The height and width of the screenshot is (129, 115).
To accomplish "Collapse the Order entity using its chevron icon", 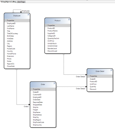I will pos(54,83).
